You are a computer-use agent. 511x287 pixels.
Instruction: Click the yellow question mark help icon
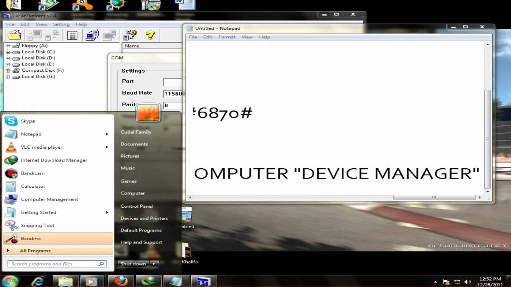click(x=150, y=35)
